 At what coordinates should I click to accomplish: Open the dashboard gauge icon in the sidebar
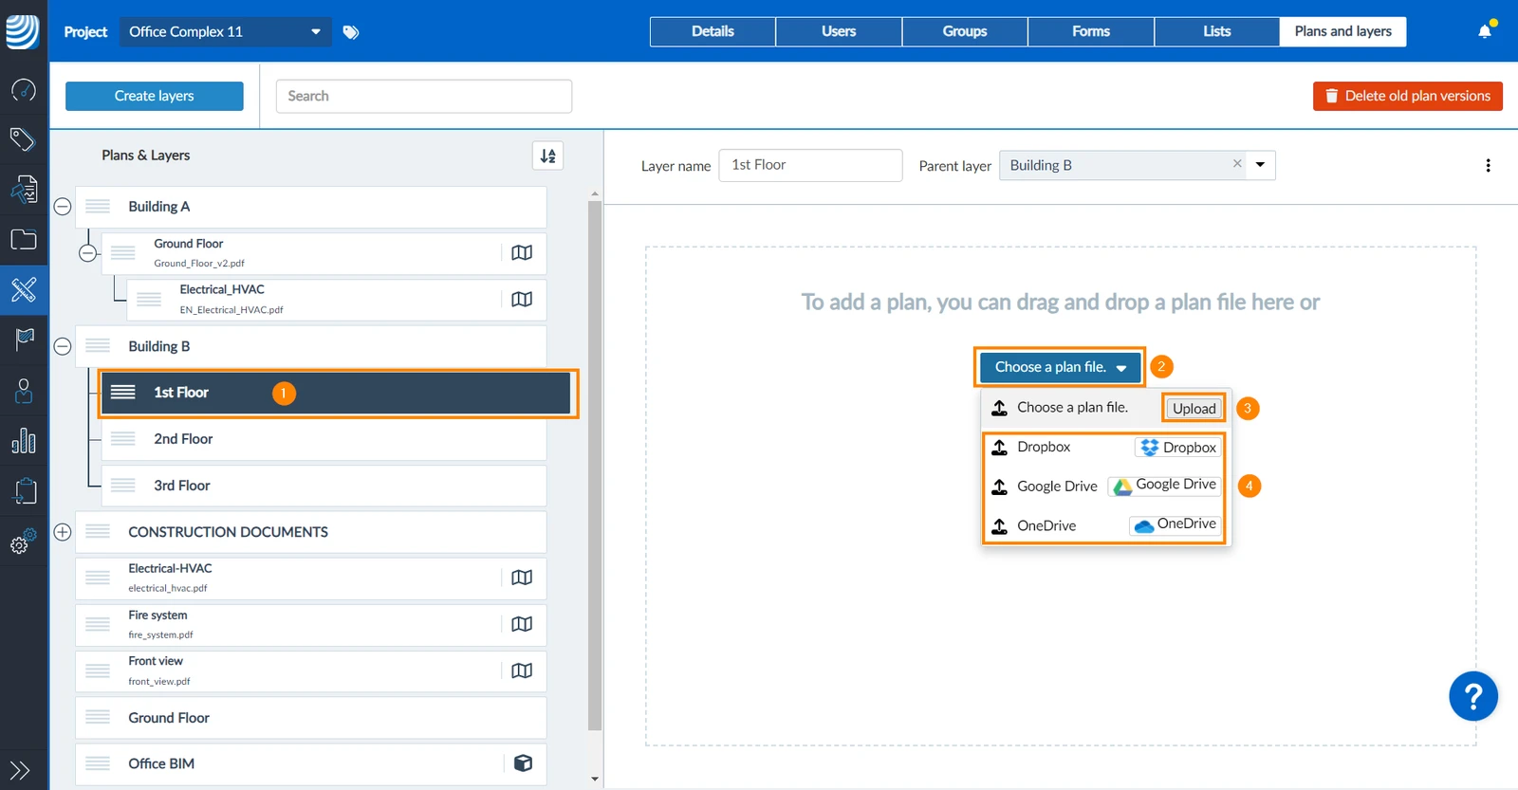pyautogui.click(x=24, y=90)
